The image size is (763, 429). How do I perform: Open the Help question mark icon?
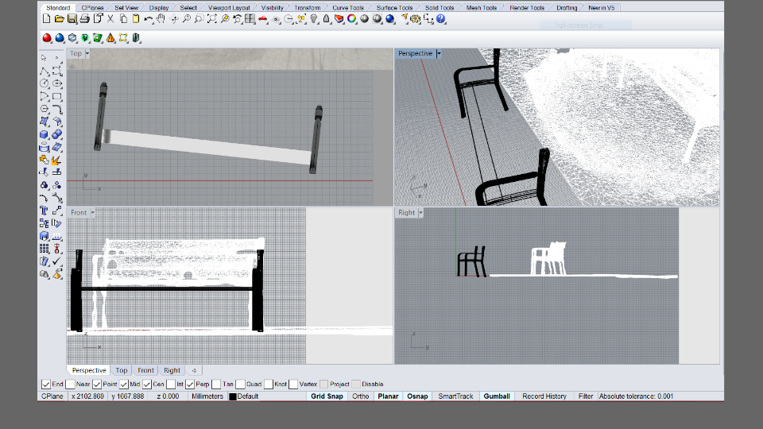click(441, 18)
